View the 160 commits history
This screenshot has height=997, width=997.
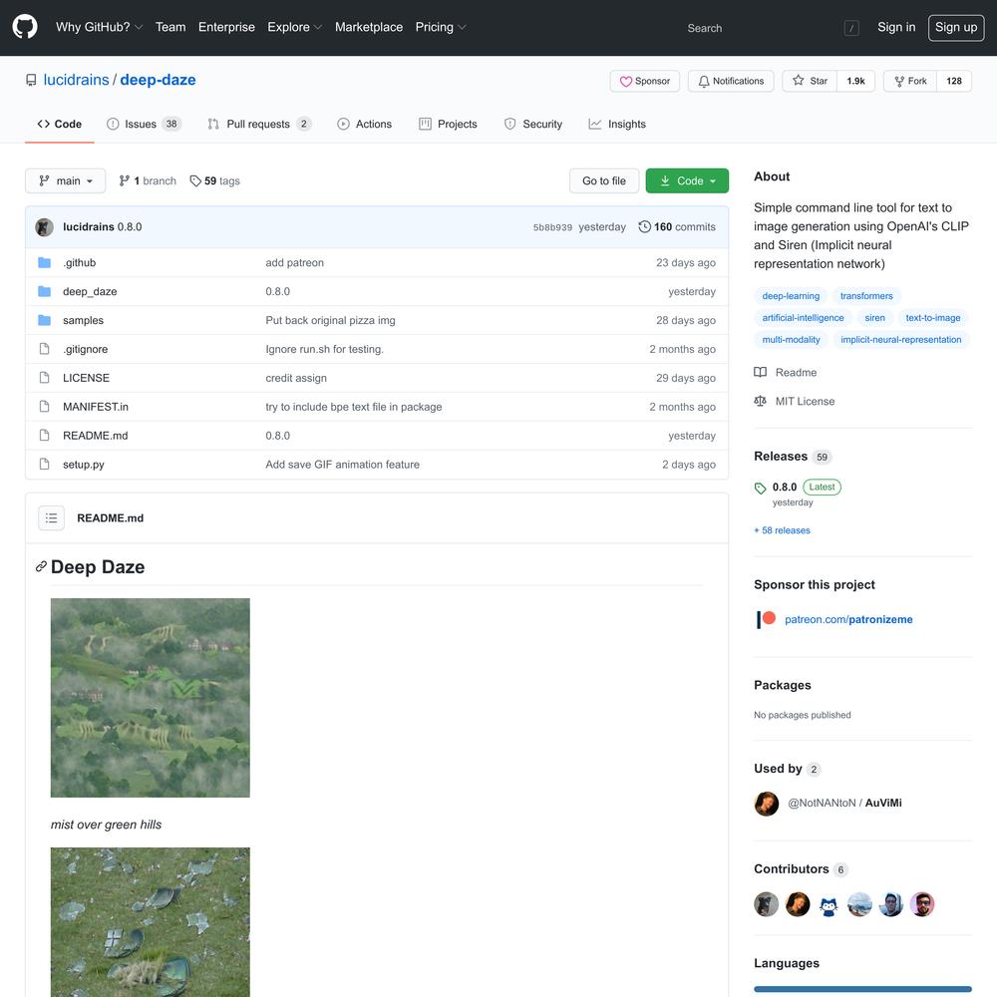coord(677,227)
